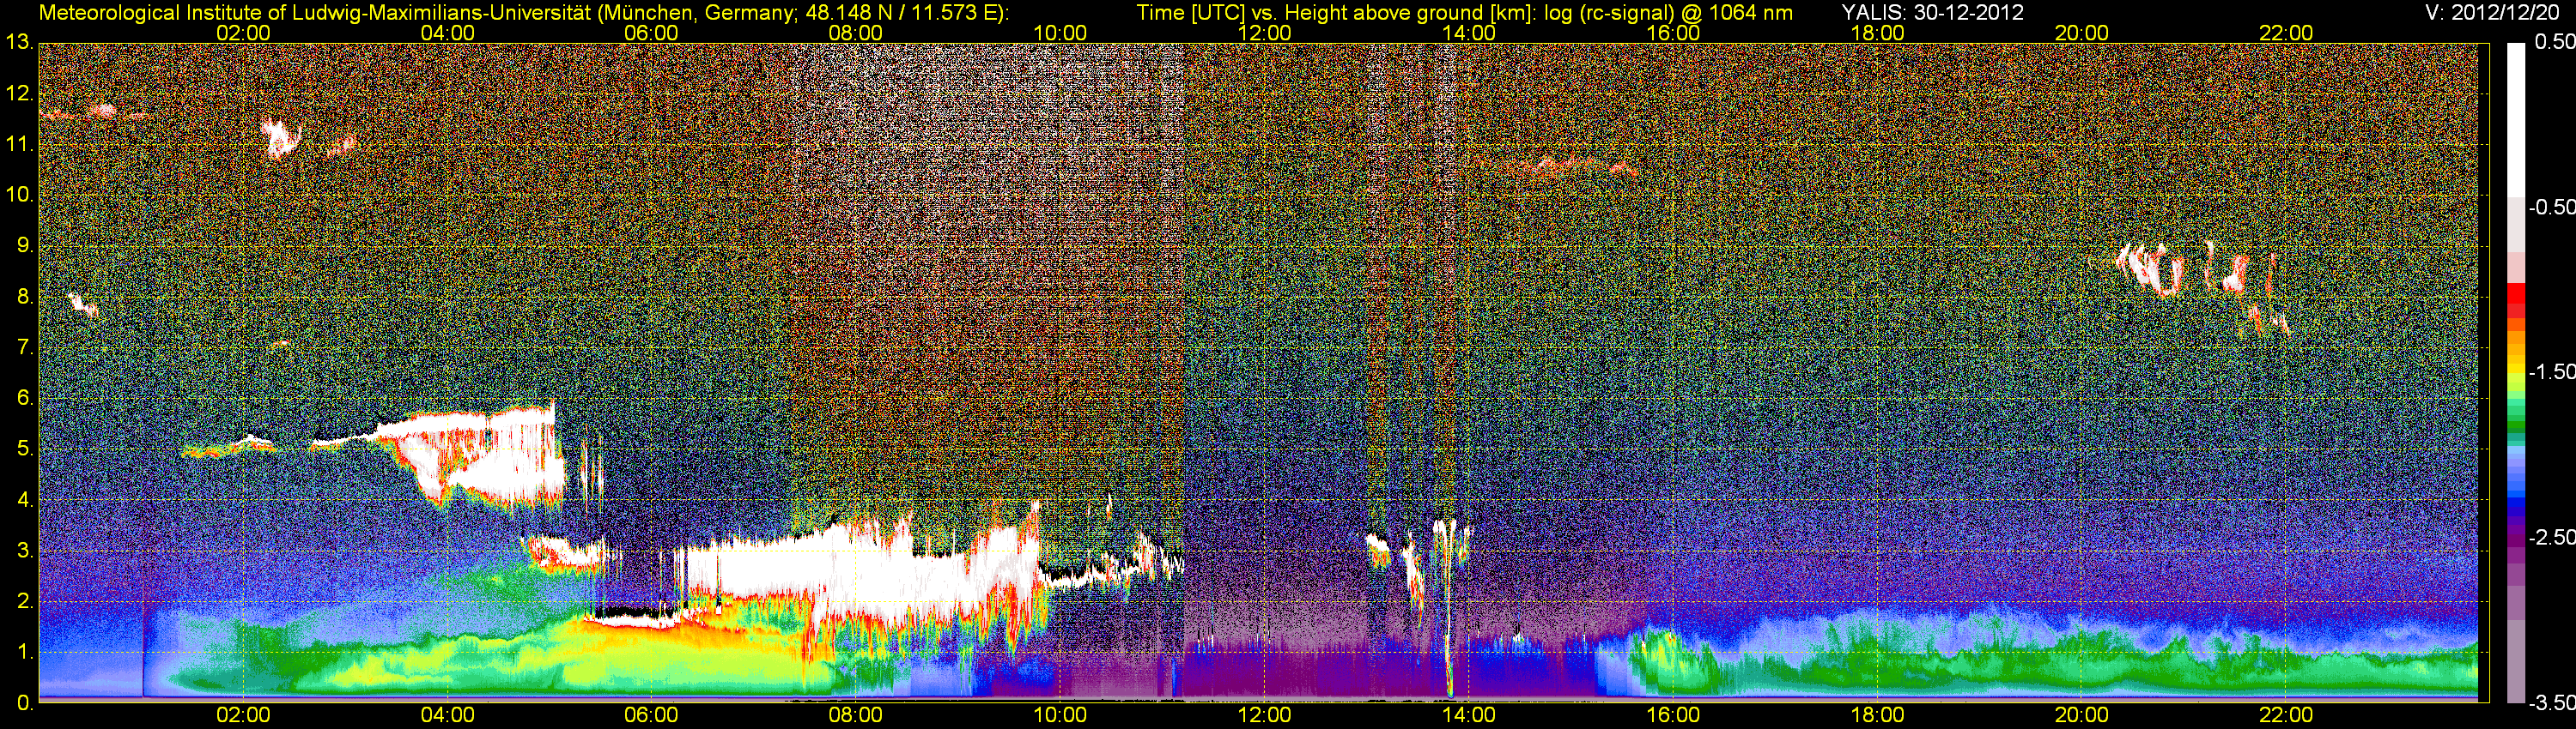2576x729 pixels.
Task: Click the 5. km height axis label
Action: point(25,449)
